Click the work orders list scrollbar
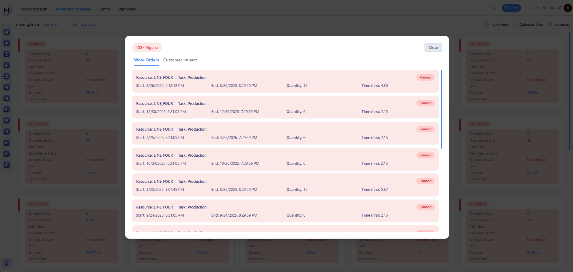This screenshot has height=272, width=573. click(x=441, y=109)
